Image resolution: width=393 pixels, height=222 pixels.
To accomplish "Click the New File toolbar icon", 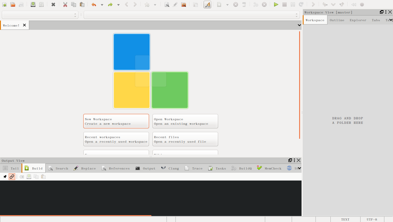I will pyautogui.click(x=4, y=4).
